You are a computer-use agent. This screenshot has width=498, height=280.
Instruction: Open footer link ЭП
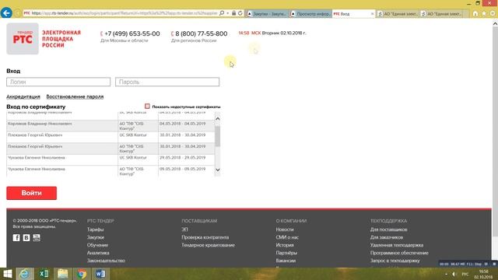184,229
